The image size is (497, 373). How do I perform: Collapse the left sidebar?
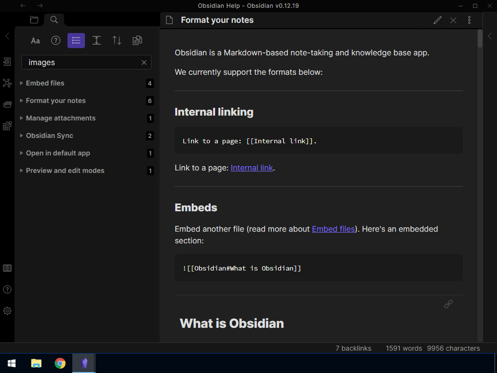(7, 36)
